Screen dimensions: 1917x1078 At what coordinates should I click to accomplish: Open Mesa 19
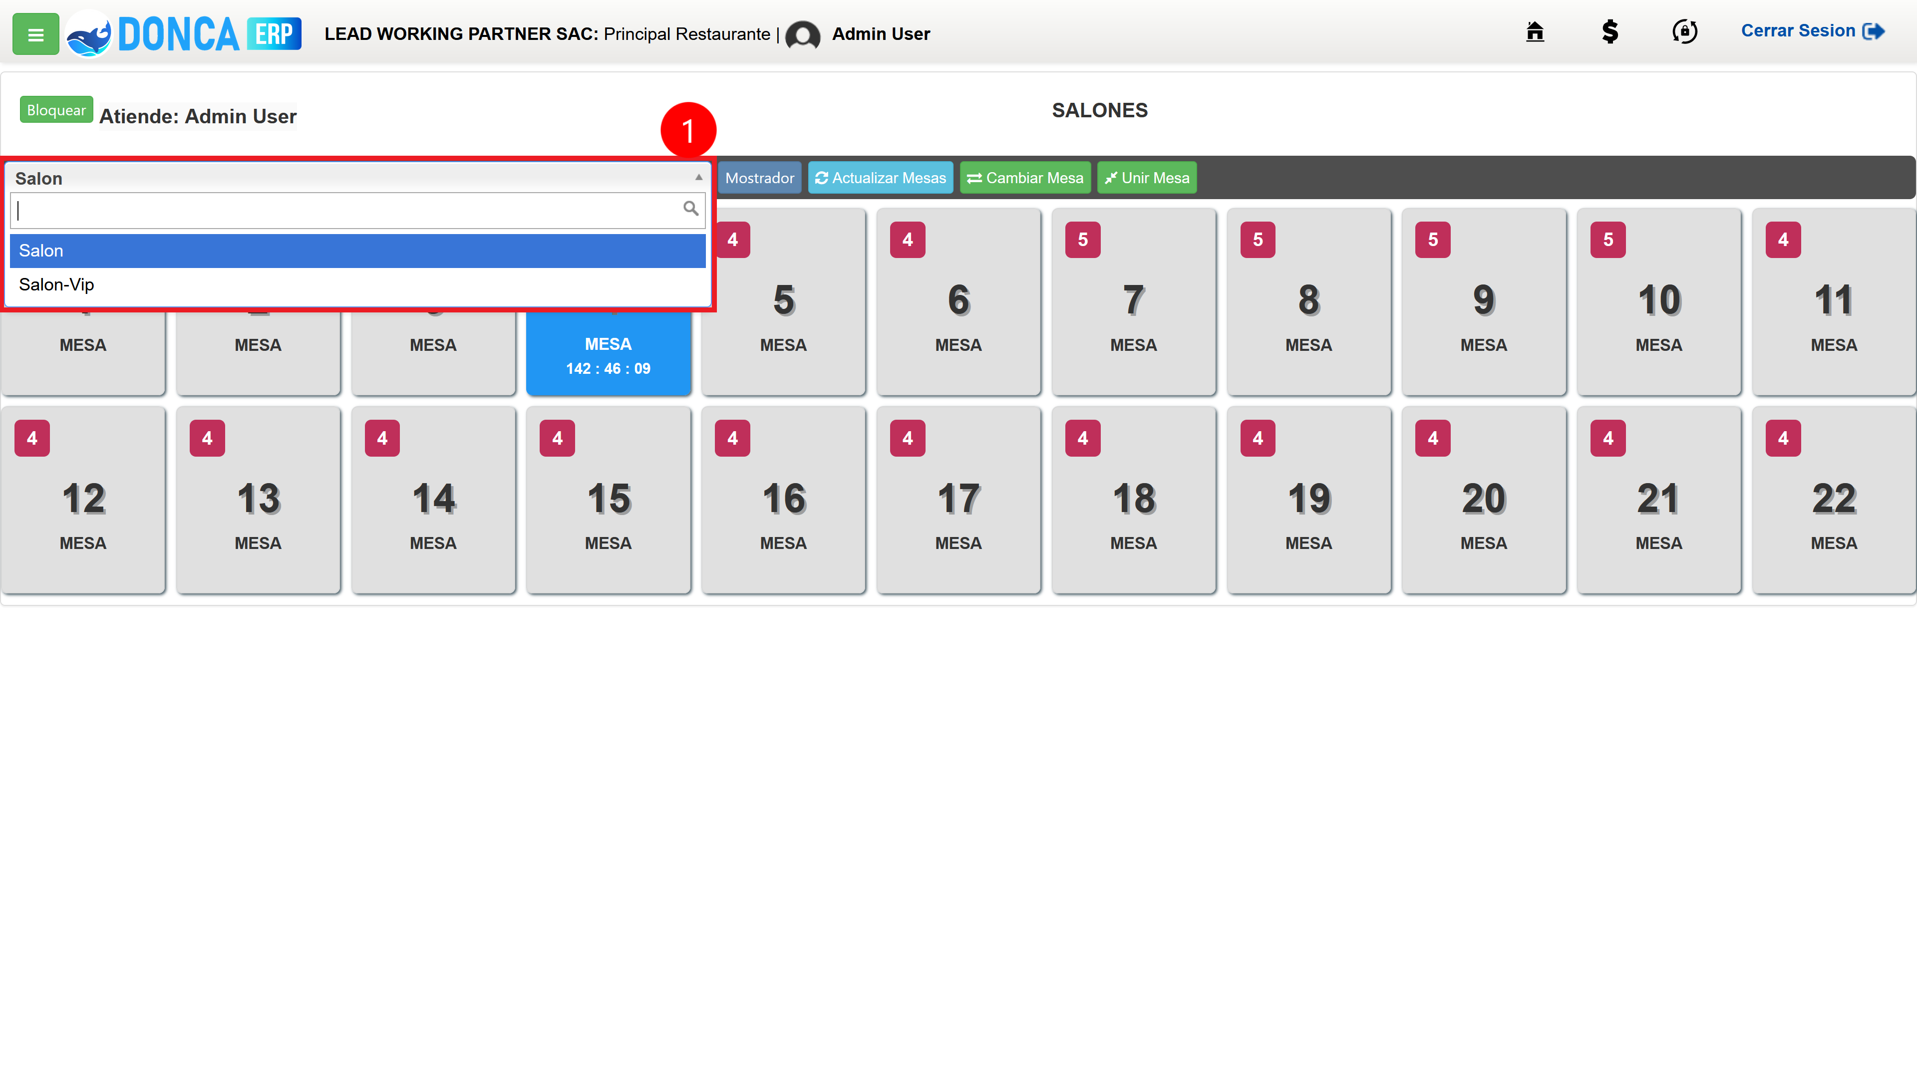tap(1309, 500)
